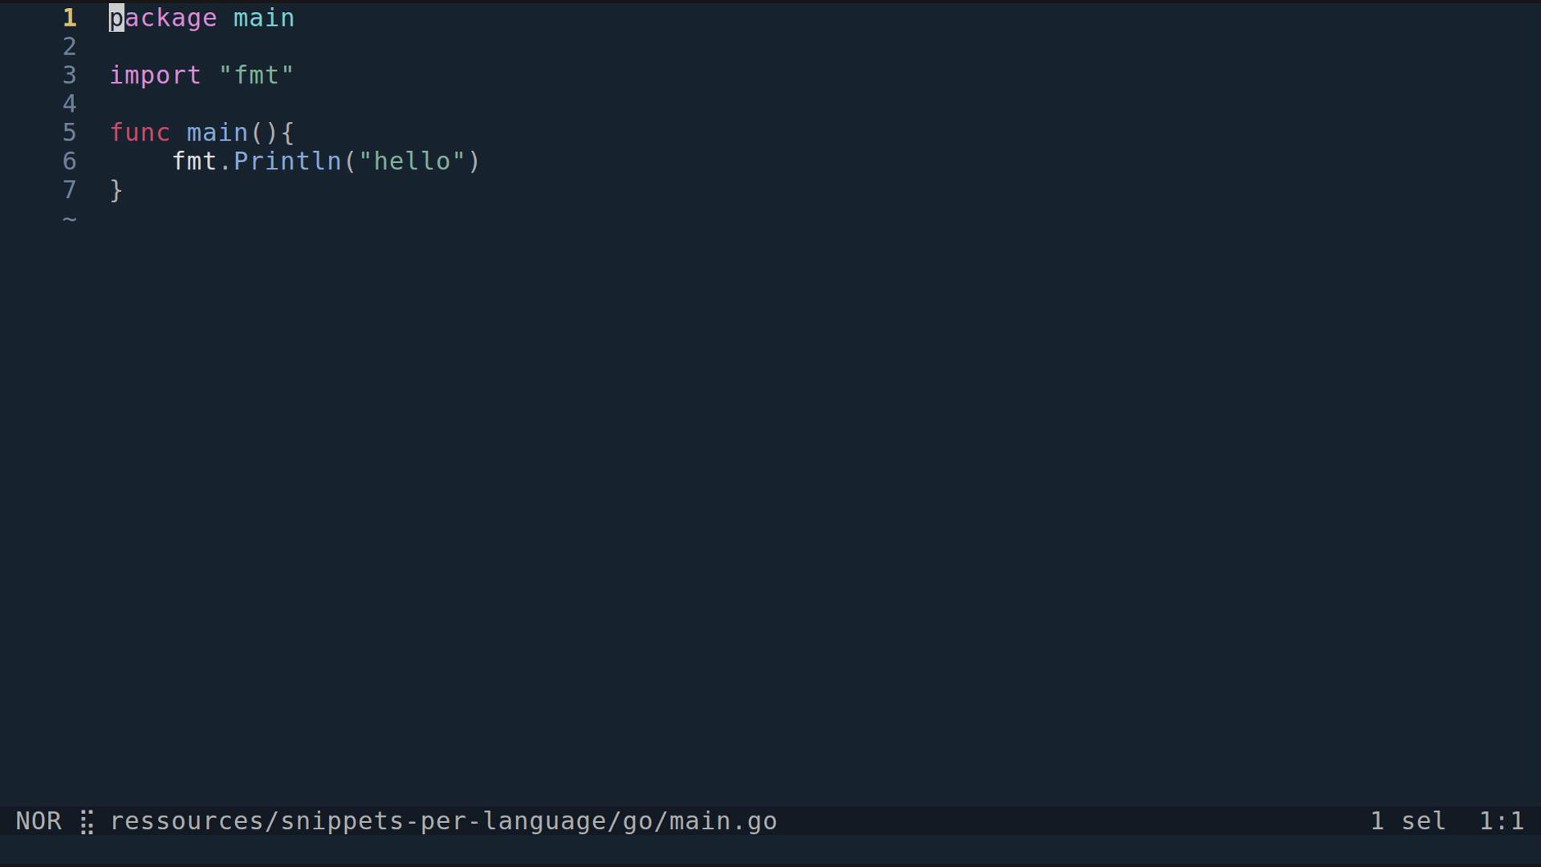1541x867 pixels.
Task: Click the "fmt" import string
Action: 257,75
